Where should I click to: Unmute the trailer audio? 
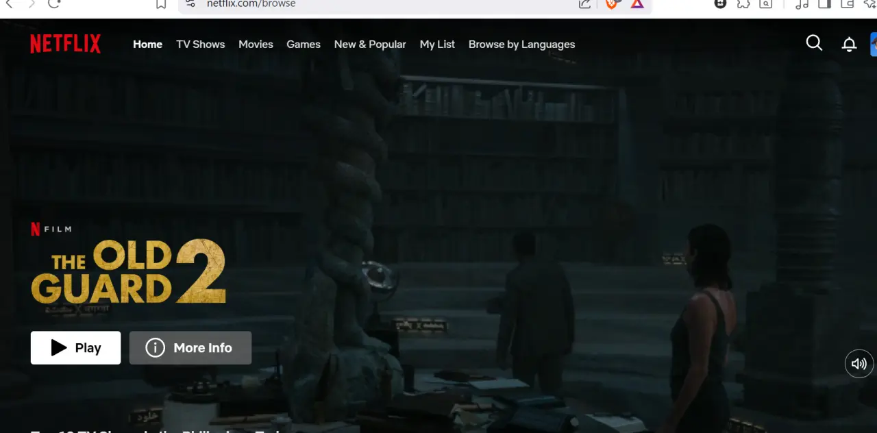pos(859,364)
